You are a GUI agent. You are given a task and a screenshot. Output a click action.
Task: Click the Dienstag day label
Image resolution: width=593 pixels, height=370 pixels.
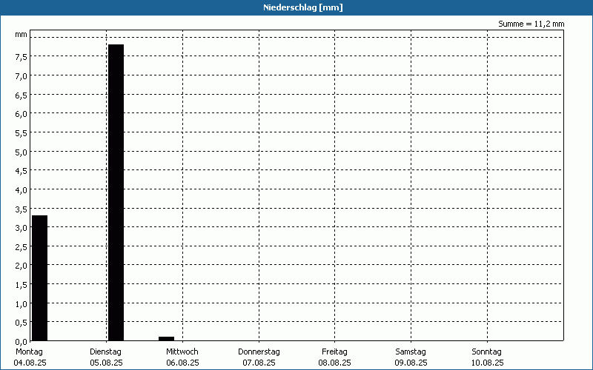(105, 351)
